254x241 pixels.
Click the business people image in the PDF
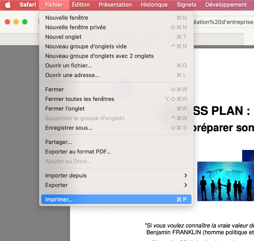225,181
